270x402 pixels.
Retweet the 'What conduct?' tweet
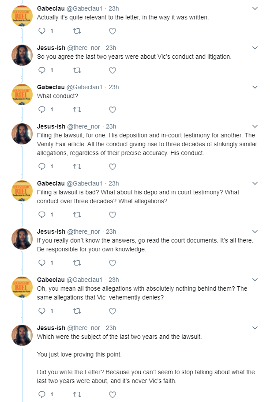77,110
